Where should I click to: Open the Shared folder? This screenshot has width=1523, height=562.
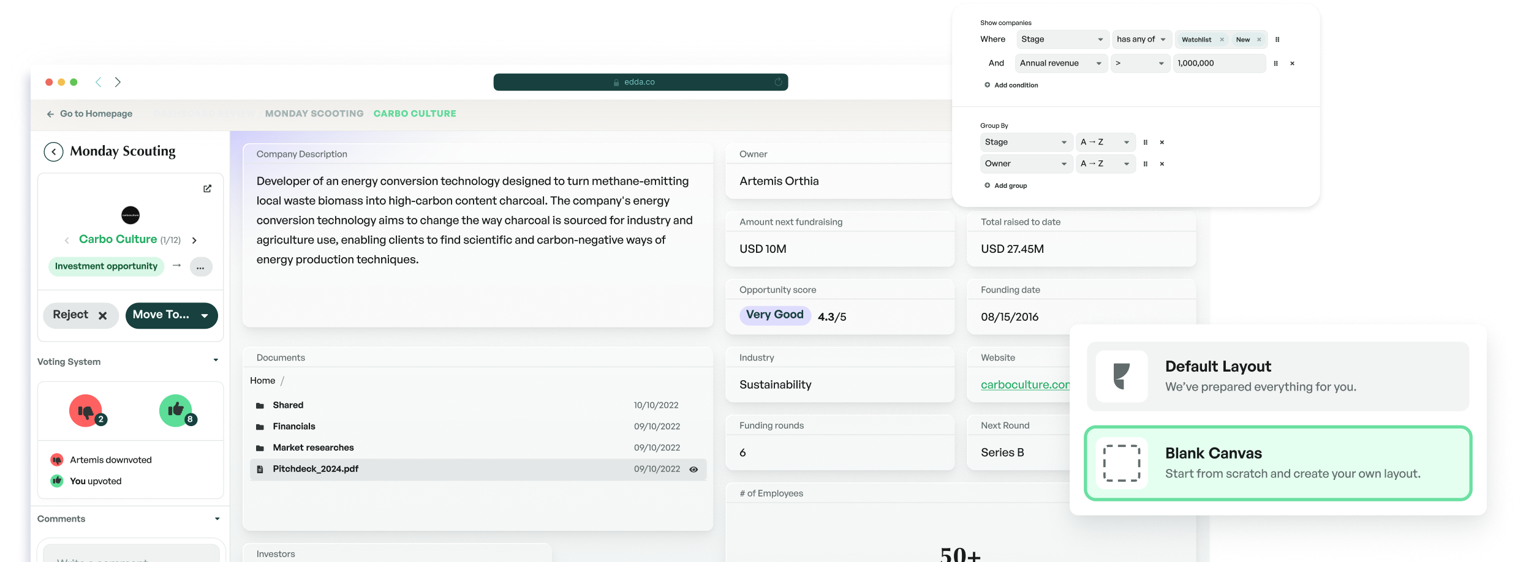click(288, 405)
